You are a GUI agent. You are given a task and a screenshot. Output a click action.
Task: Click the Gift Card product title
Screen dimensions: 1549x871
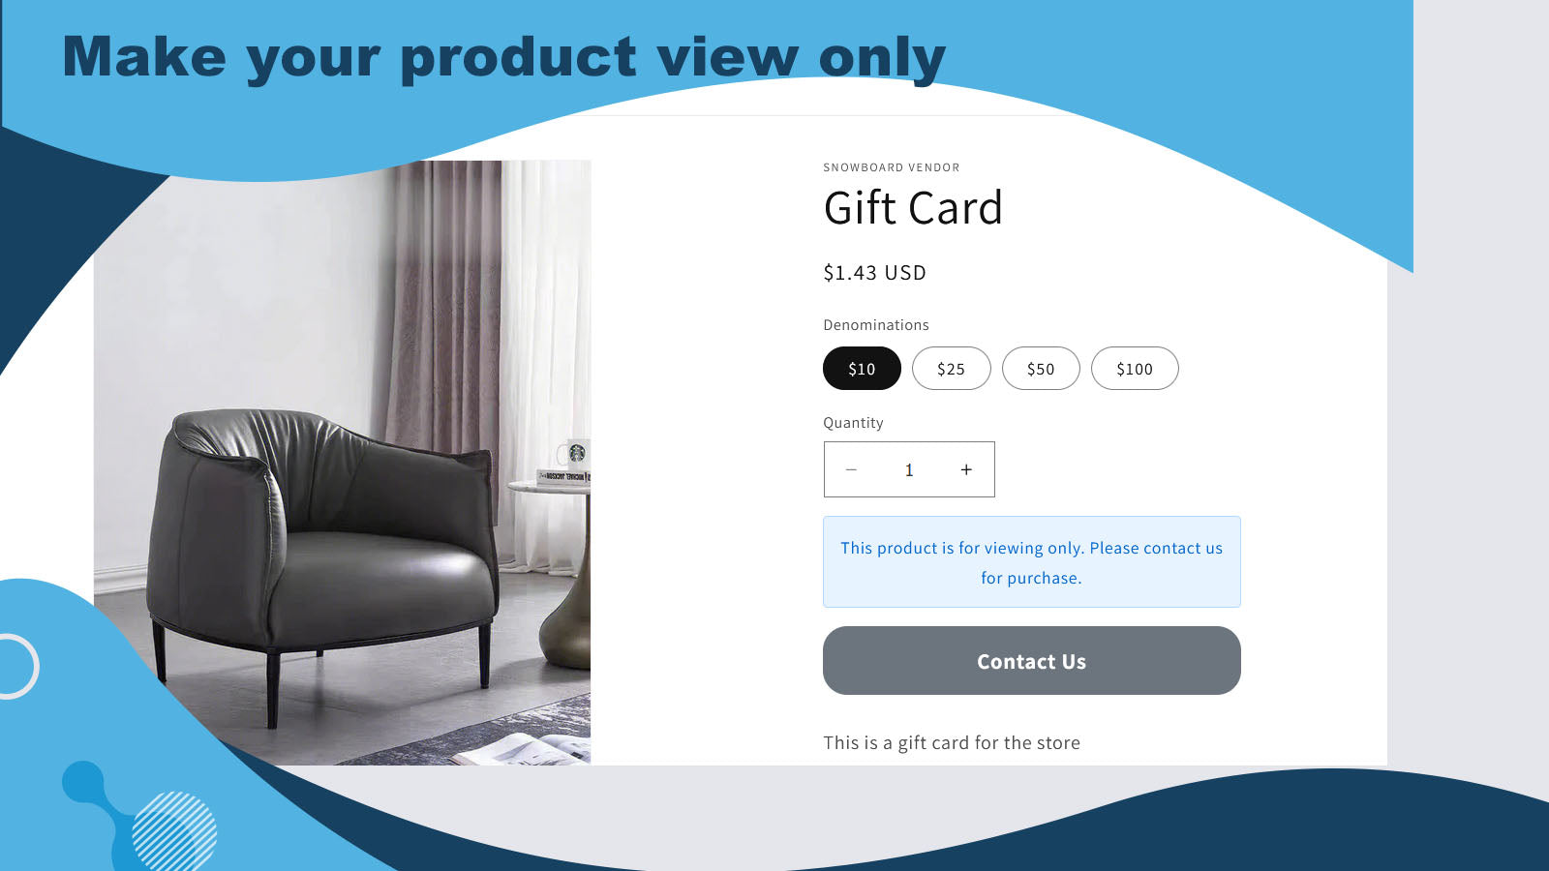click(913, 208)
